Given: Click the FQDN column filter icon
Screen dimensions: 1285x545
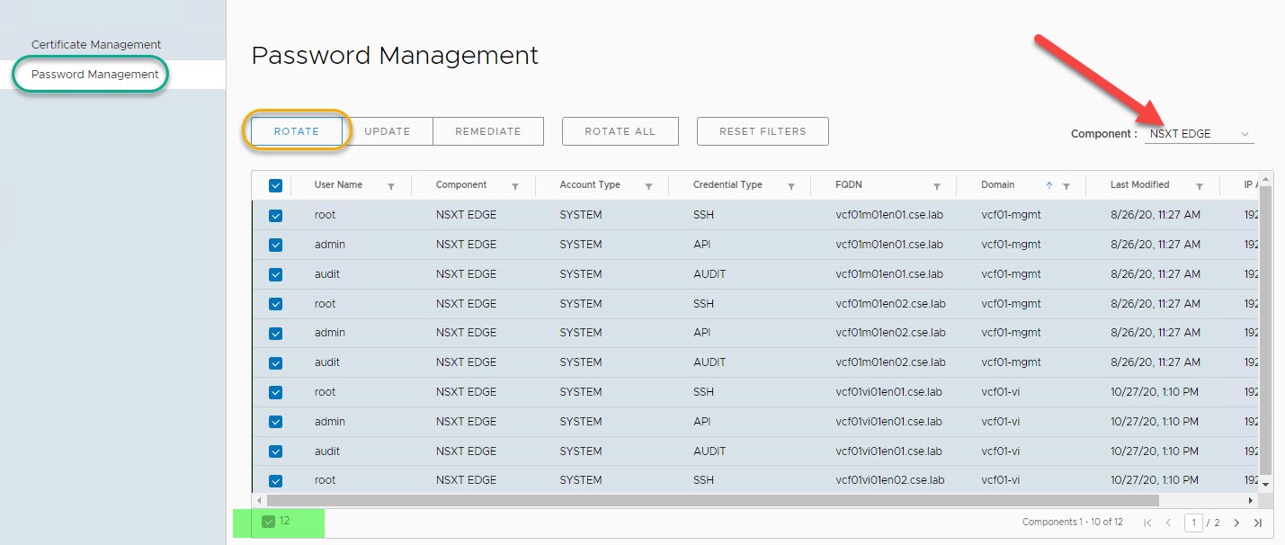Looking at the screenshot, I should [x=936, y=186].
